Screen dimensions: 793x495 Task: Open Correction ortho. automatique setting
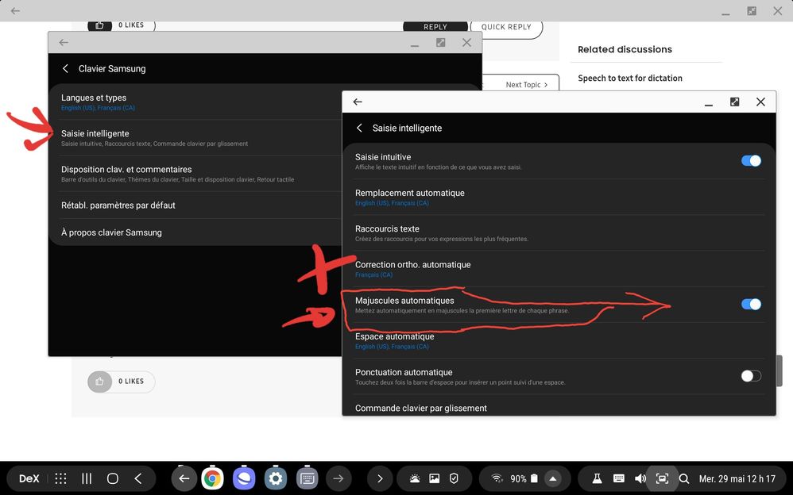(x=559, y=269)
